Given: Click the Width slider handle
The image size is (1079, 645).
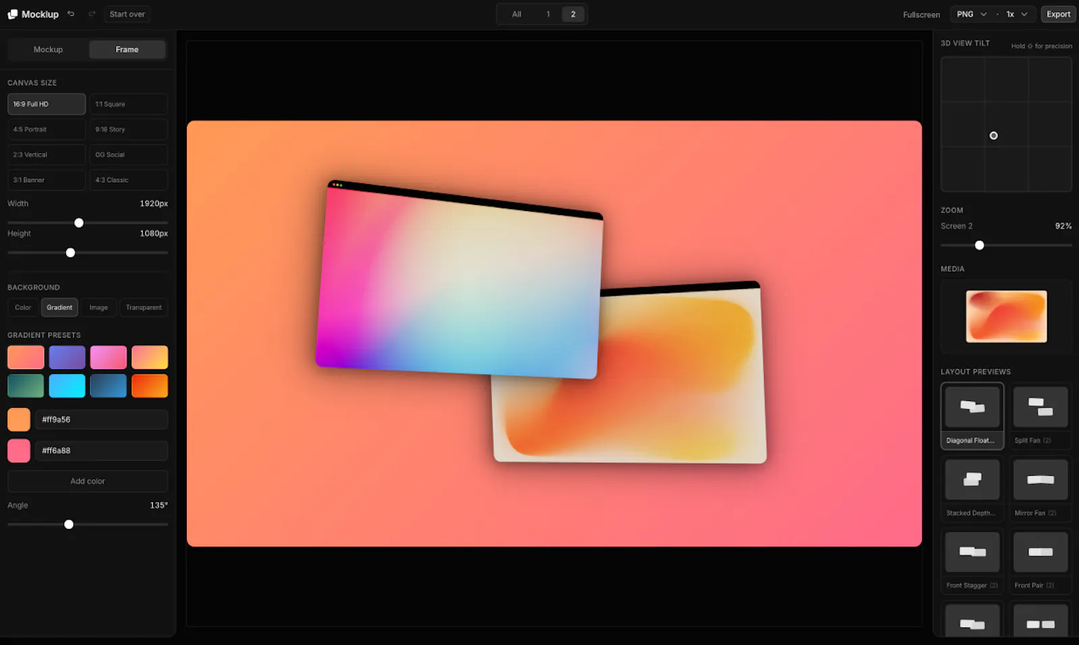Looking at the screenshot, I should click(79, 223).
